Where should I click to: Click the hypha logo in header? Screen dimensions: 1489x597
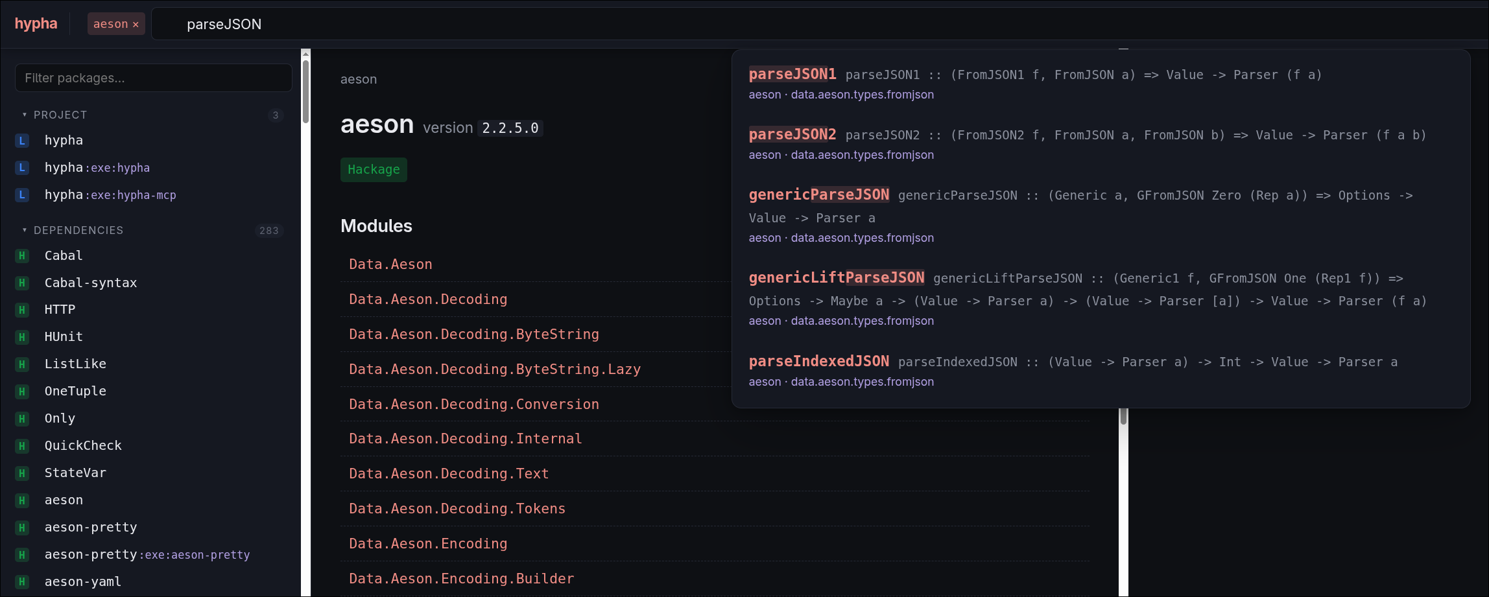36,24
